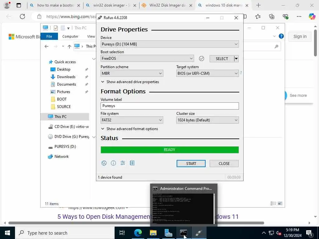Switch Explorer to large icons view
This screenshot has height=239, width=319.
click(280, 204)
